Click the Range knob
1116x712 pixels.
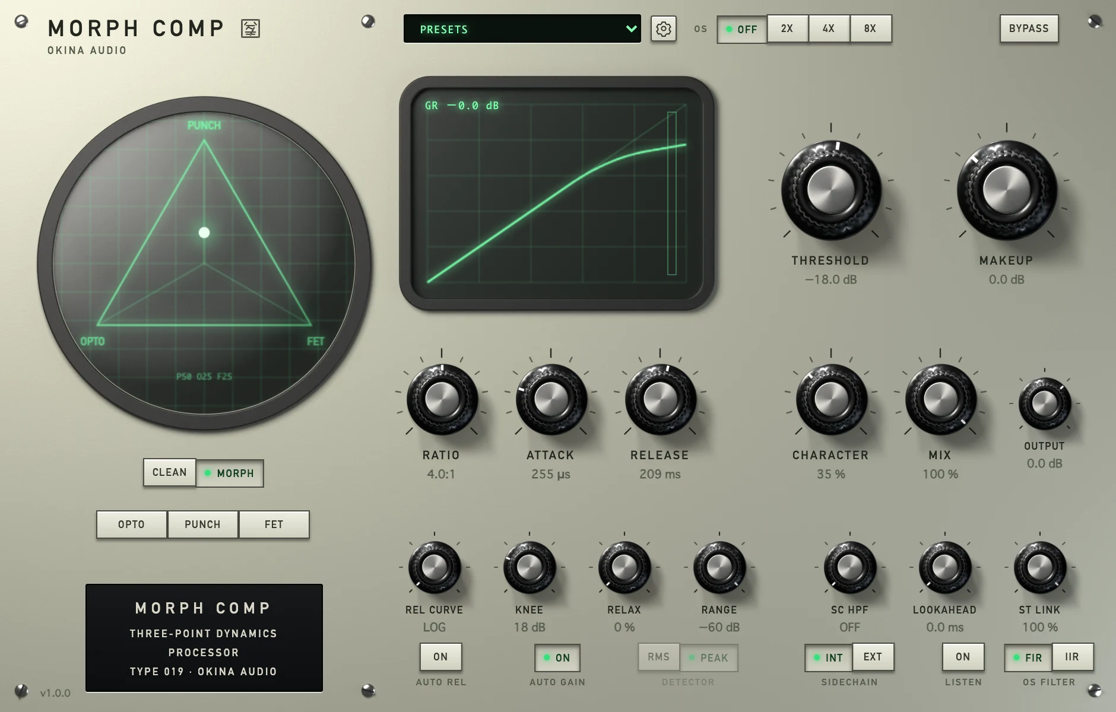719,567
